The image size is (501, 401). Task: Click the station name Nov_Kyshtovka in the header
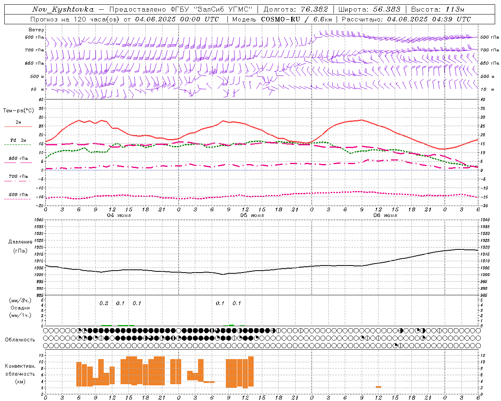tap(63, 9)
